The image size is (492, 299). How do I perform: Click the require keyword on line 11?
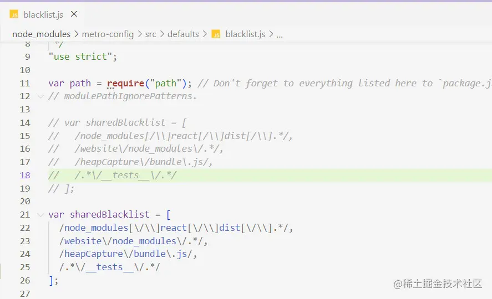click(x=125, y=83)
